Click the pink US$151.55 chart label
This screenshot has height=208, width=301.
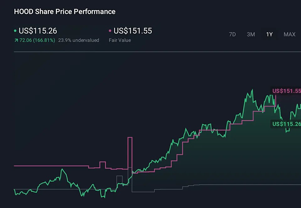click(x=286, y=91)
